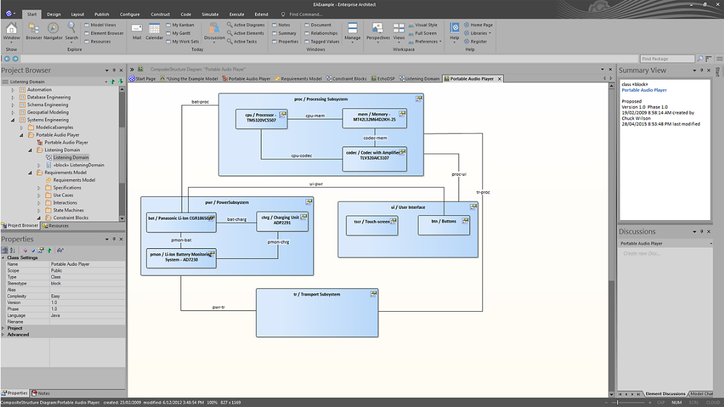Toggle the Model Views window
Viewport: 724px width, 407px height.
pos(100,25)
